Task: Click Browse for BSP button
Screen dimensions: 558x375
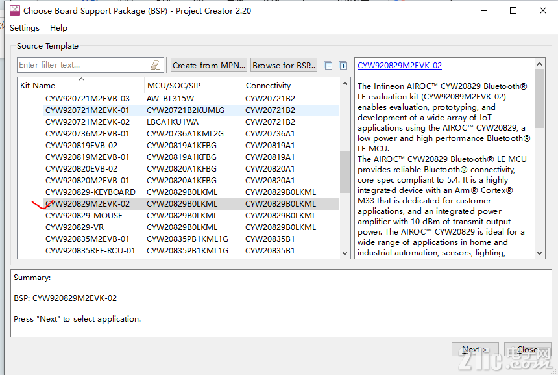Action: click(x=284, y=65)
